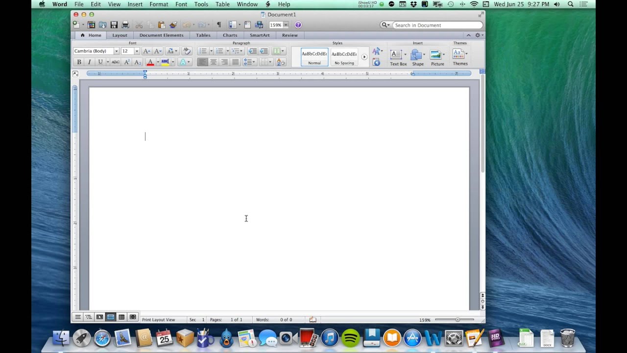The image size is (627, 353).
Task: Open the Media Browser icon
Action: pos(259,25)
